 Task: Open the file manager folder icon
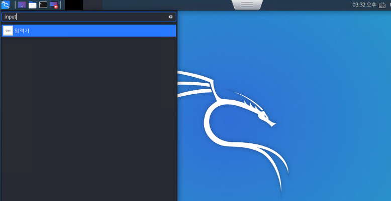33,5
